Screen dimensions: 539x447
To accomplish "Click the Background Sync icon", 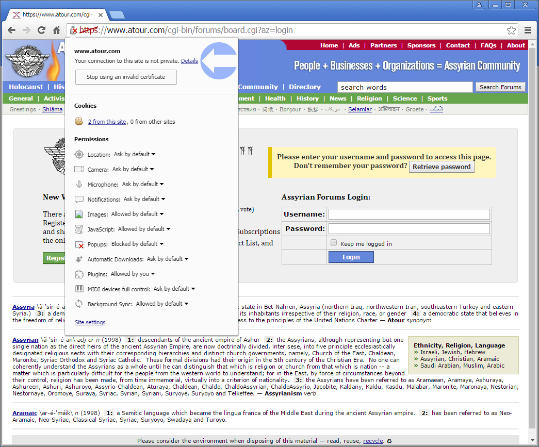I will point(79,304).
